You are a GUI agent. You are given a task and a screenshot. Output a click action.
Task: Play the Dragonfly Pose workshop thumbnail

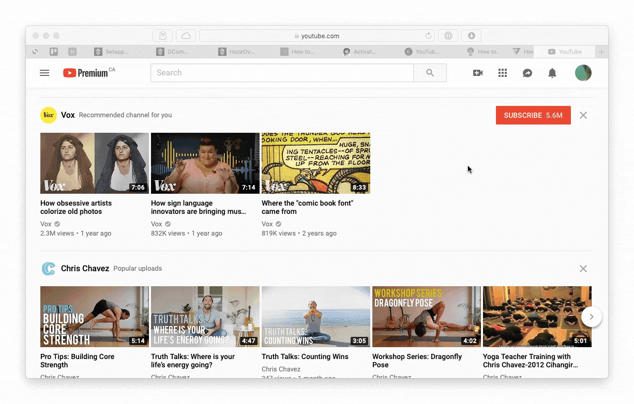[427, 317]
